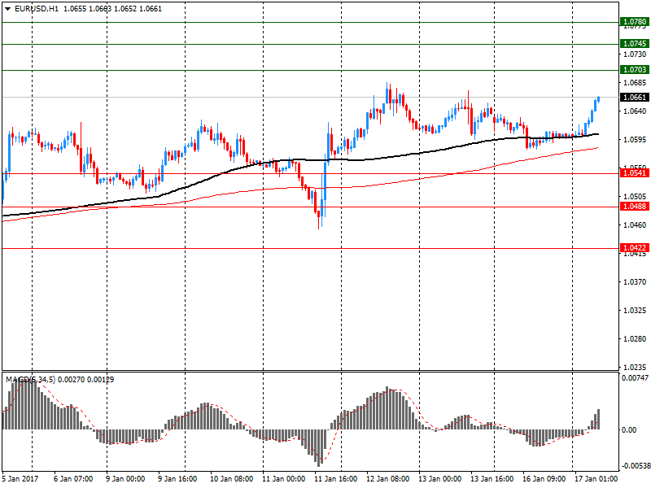Screen dimensions: 651x488
Task: Click the 13 Jan 16:00 time label
Action: point(492,479)
